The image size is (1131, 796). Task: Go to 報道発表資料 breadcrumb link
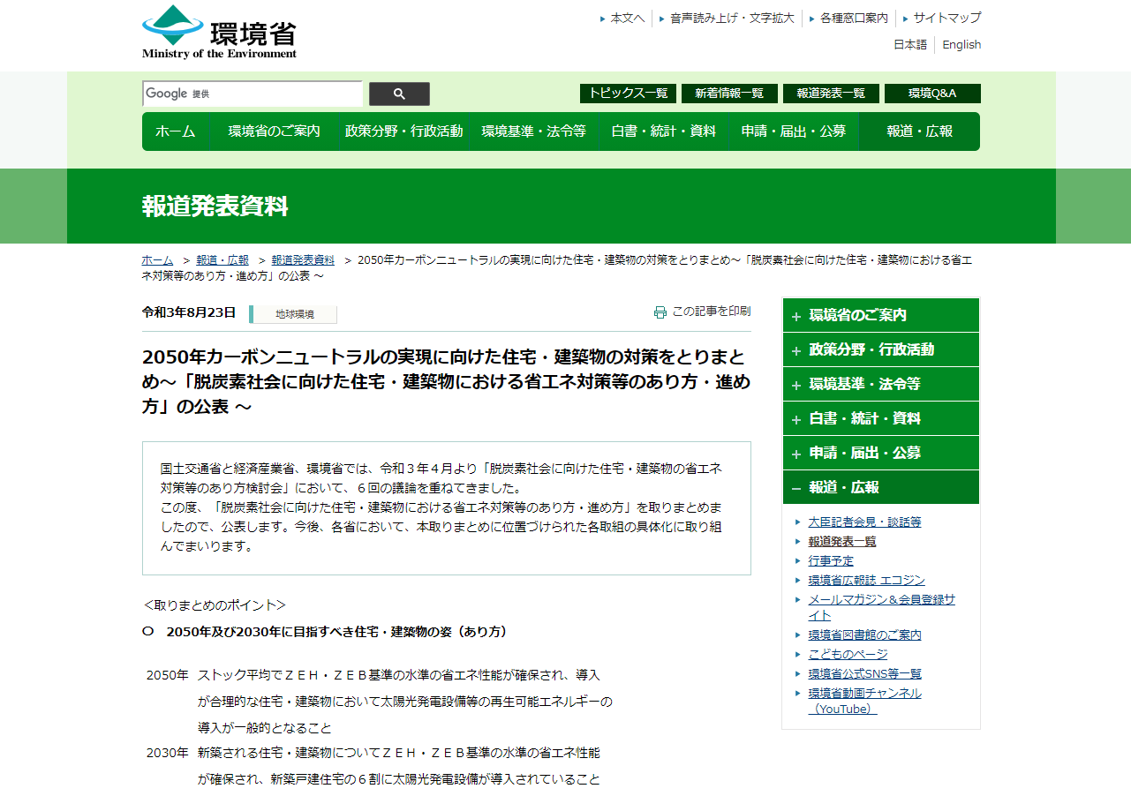pos(303,260)
